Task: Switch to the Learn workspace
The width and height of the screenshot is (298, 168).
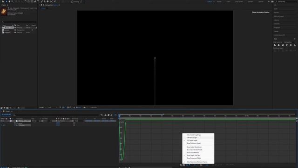Action: click(x=228, y=1)
